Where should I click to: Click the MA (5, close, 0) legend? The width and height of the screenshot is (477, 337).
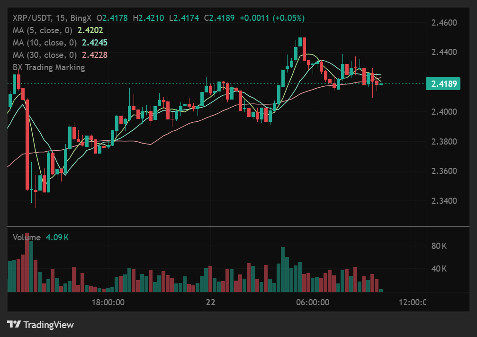pos(43,30)
